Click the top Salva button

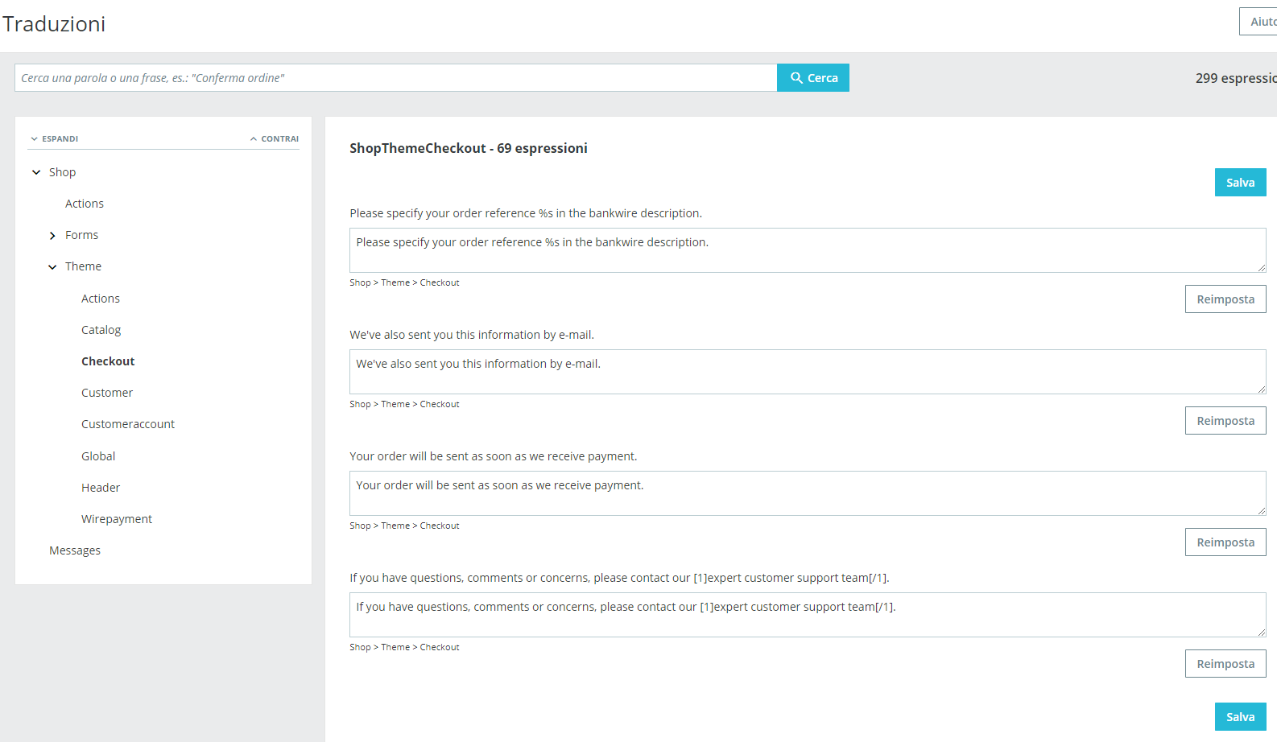click(1240, 183)
